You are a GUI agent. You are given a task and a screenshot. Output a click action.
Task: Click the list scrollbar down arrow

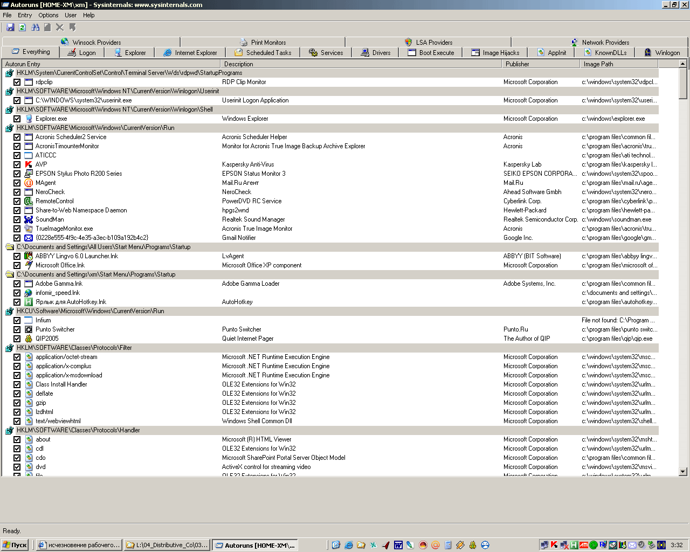tap(683, 471)
